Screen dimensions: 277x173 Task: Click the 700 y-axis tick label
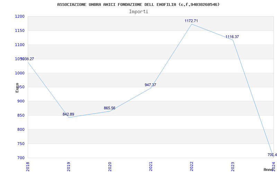coord(21,158)
